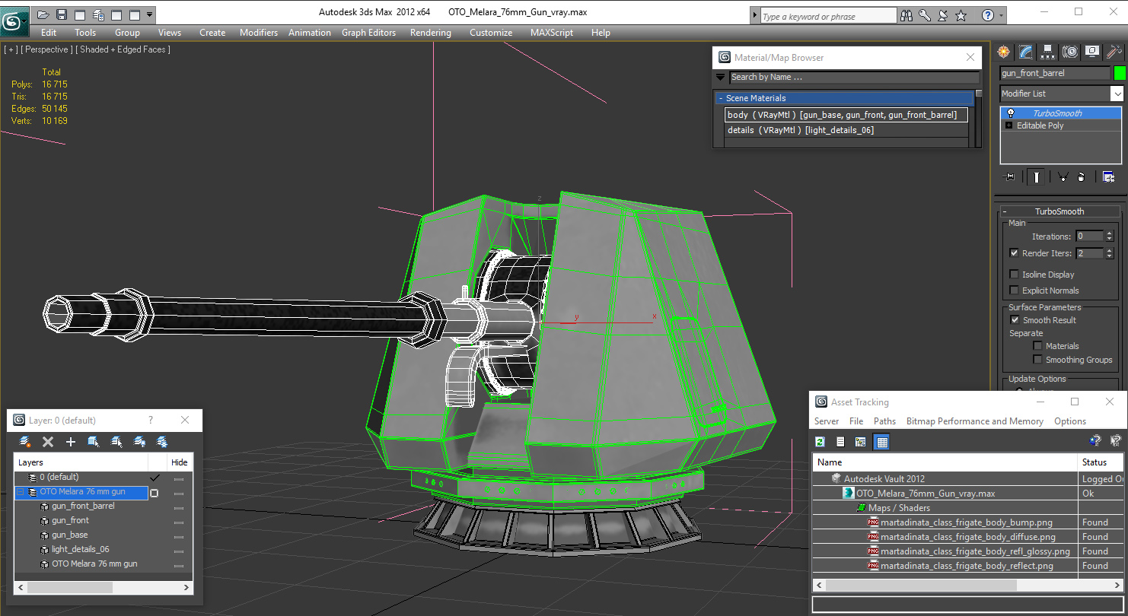Click the Refresh icon in Asset Tracking toolbar
The width and height of the screenshot is (1128, 616).
(821, 442)
